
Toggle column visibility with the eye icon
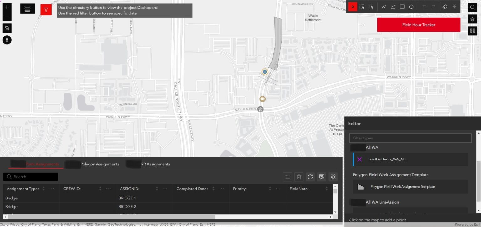tap(321, 177)
